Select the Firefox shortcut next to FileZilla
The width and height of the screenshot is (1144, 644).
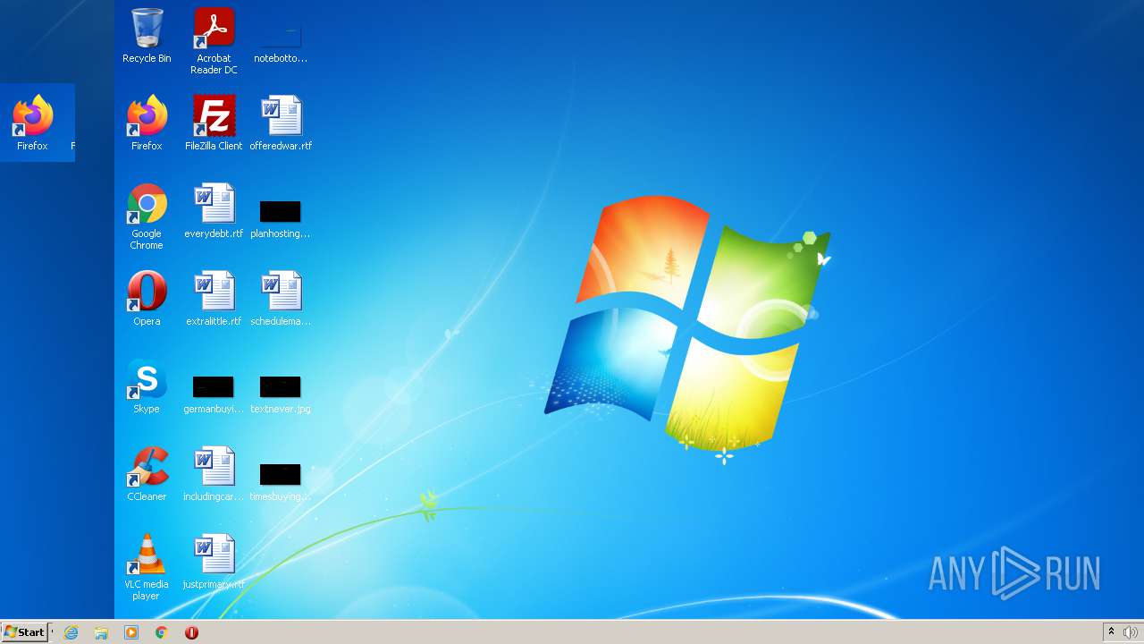[147, 123]
